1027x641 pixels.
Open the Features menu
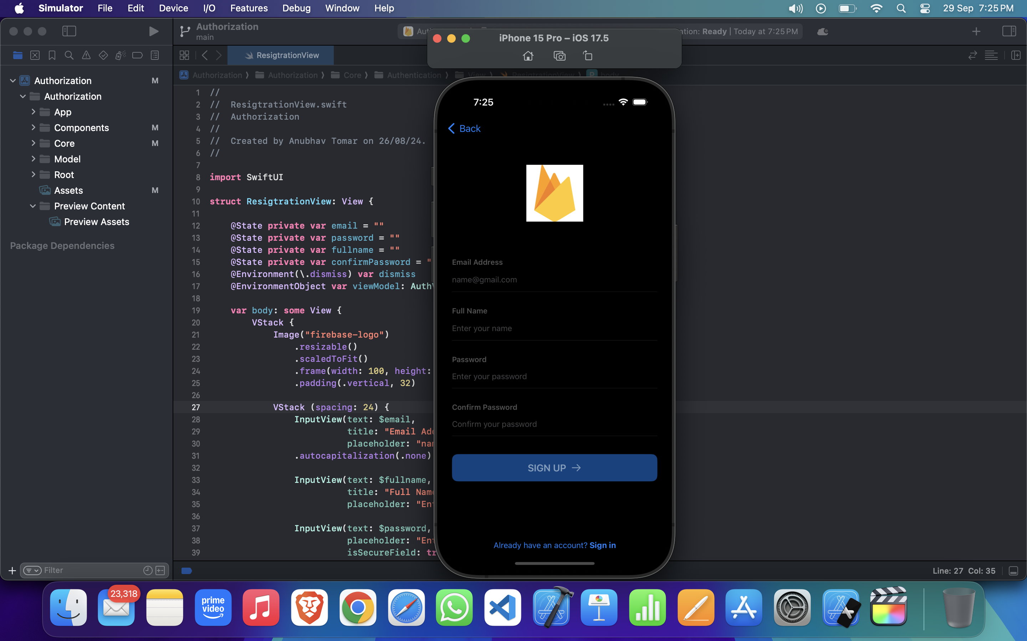click(249, 8)
